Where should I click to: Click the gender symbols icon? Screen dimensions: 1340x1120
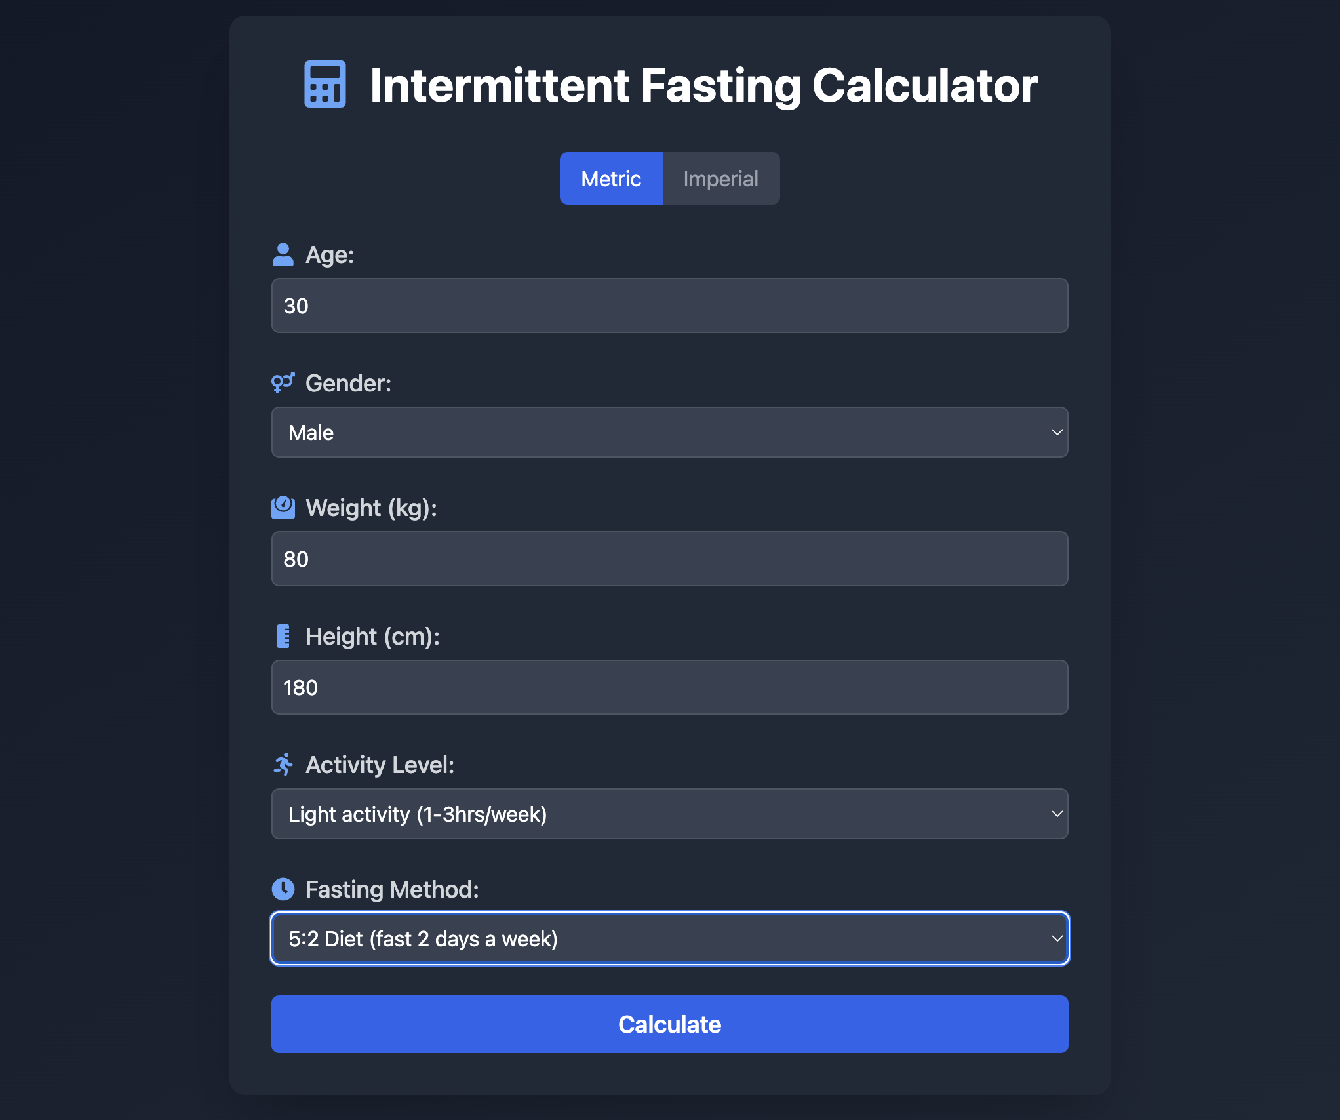click(x=283, y=383)
